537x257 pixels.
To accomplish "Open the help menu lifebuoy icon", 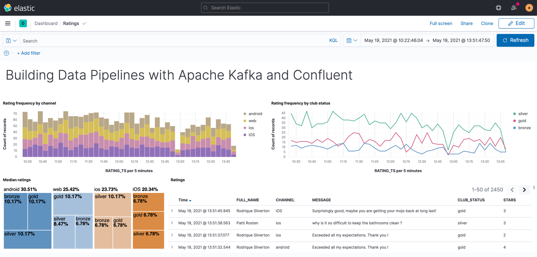I will [x=498, y=8].
